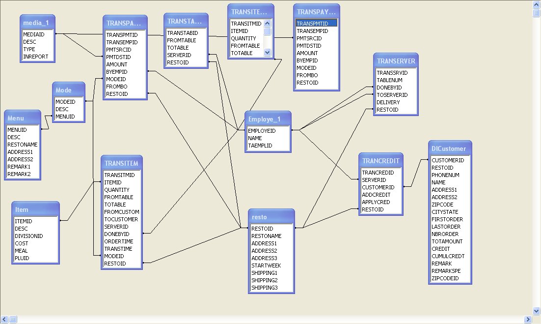Image resolution: width=541 pixels, height=324 pixels.
Task: Select the TRANSITEM table title bar
Action: 121,163
